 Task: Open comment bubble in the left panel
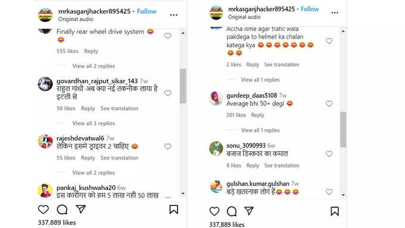pyautogui.click(x=62, y=210)
